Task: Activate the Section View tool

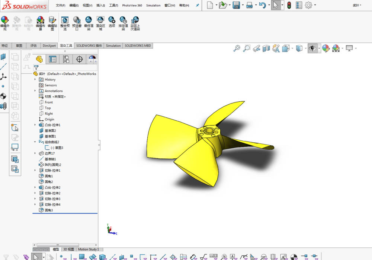Action: 266,48
